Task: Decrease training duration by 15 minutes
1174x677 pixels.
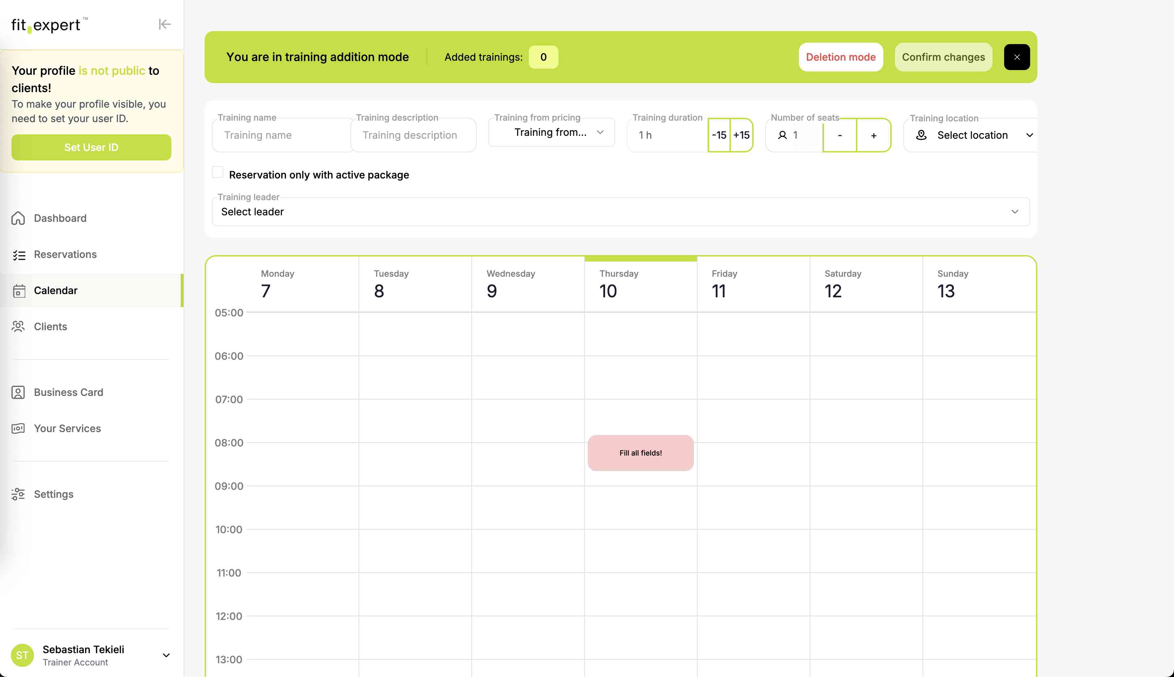Action: tap(719, 135)
